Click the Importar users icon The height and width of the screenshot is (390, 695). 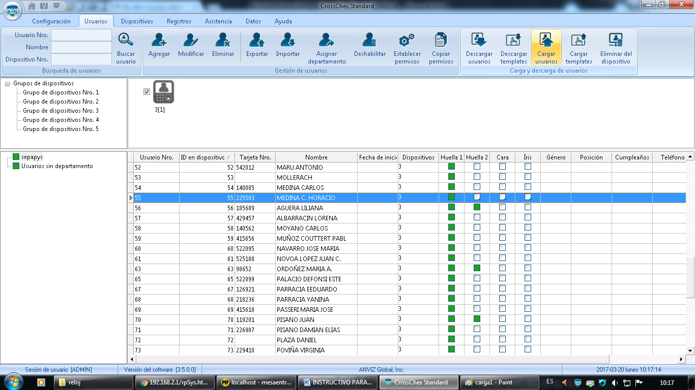pos(287,40)
